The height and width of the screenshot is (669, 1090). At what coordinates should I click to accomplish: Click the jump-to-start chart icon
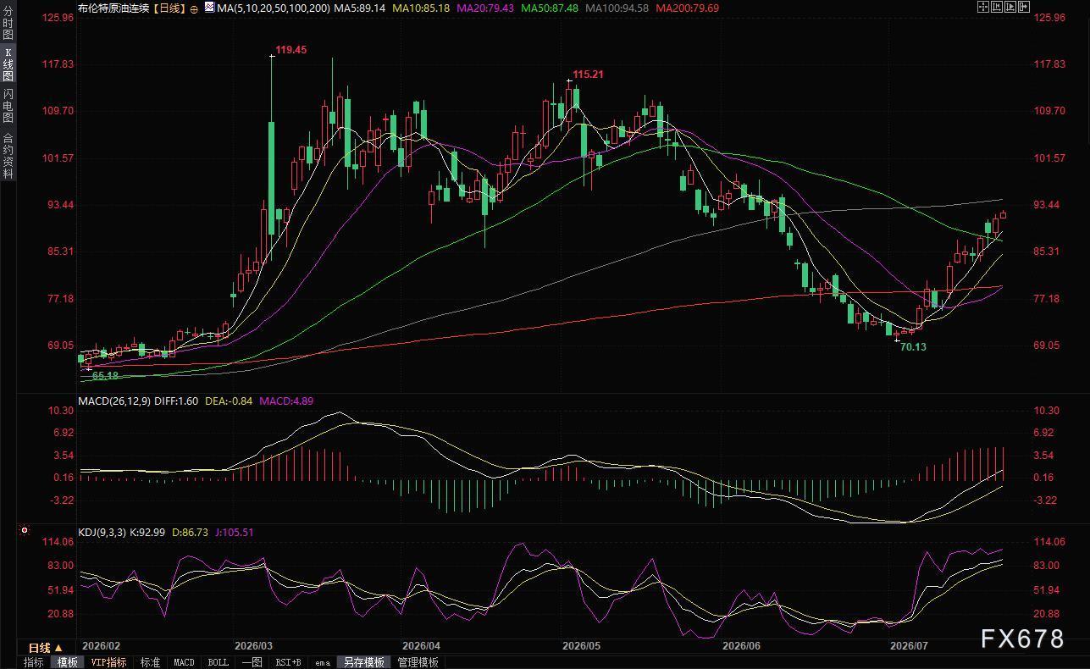(x=997, y=7)
